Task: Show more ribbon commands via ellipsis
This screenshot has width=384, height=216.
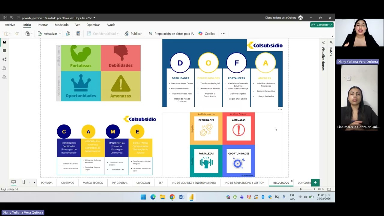Action: (223, 34)
